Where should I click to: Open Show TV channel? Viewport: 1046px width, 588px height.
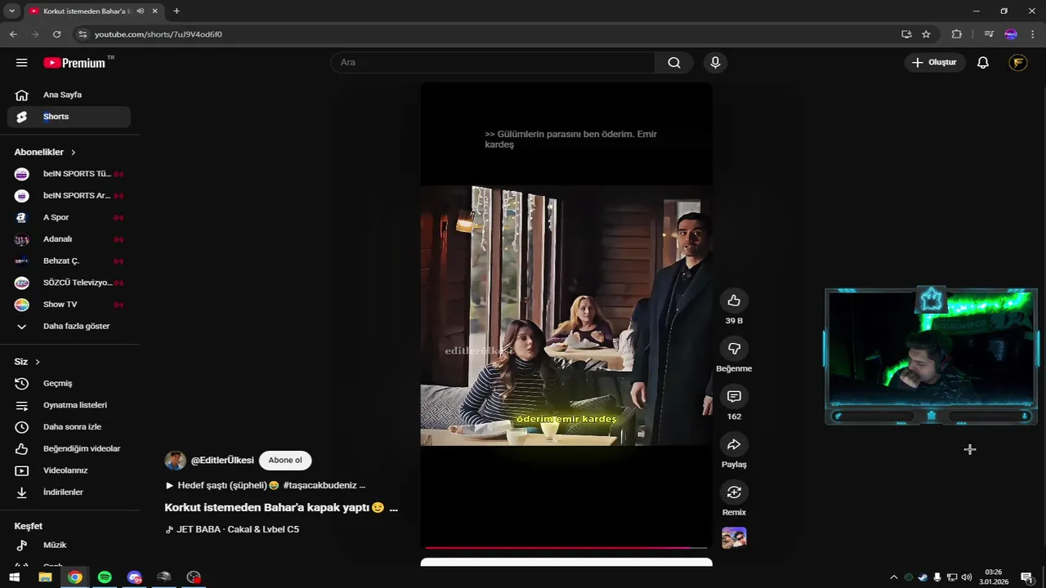[x=69, y=305]
